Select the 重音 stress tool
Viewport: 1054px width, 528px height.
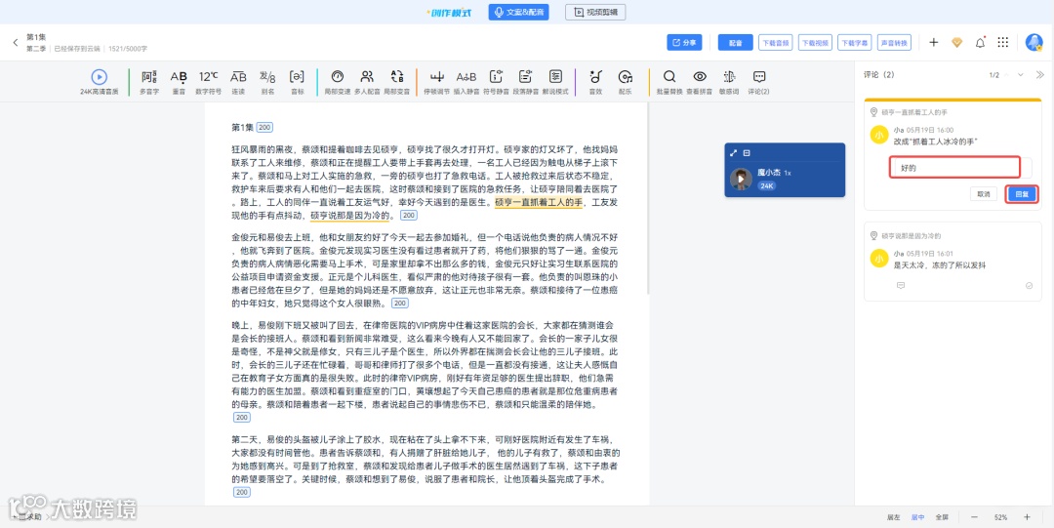179,82
